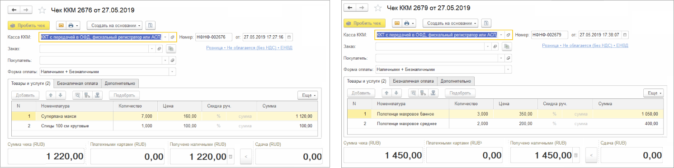Star check 2679 as a favorite
This screenshot has width=674, height=168.
click(378, 8)
